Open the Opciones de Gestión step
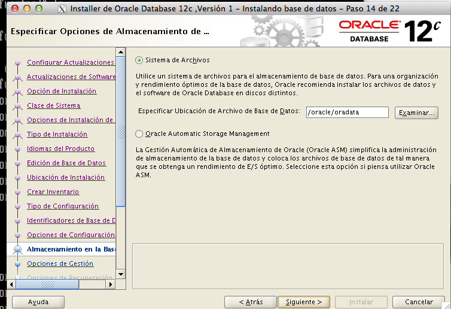Image resolution: width=451 pixels, height=309 pixels. pyautogui.click(x=60, y=263)
